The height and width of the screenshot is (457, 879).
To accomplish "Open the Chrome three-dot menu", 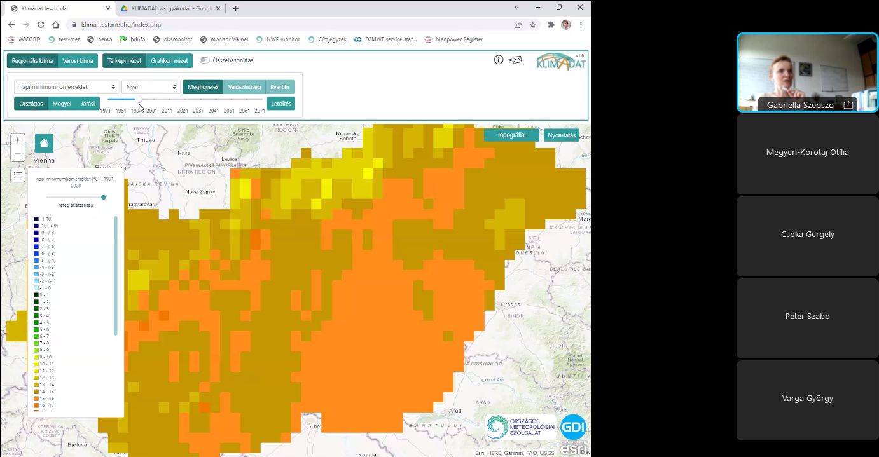I will pos(581,25).
